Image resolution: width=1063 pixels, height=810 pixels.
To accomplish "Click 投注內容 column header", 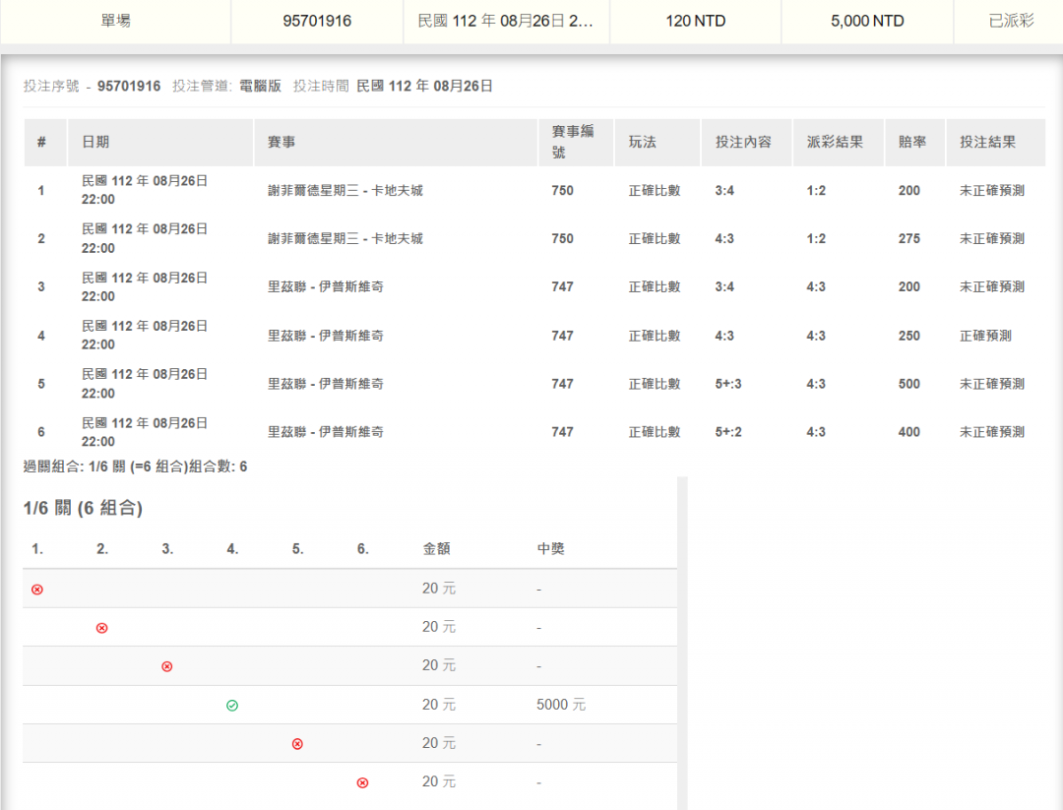I will (744, 142).
